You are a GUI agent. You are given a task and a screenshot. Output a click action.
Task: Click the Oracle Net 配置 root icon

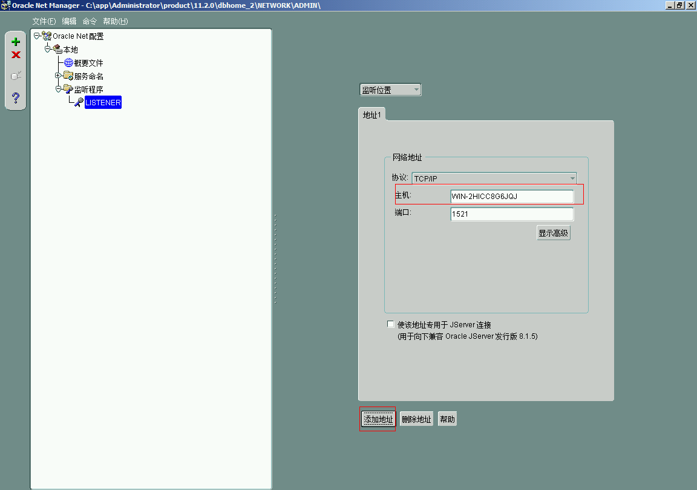[x=46, y=36]
